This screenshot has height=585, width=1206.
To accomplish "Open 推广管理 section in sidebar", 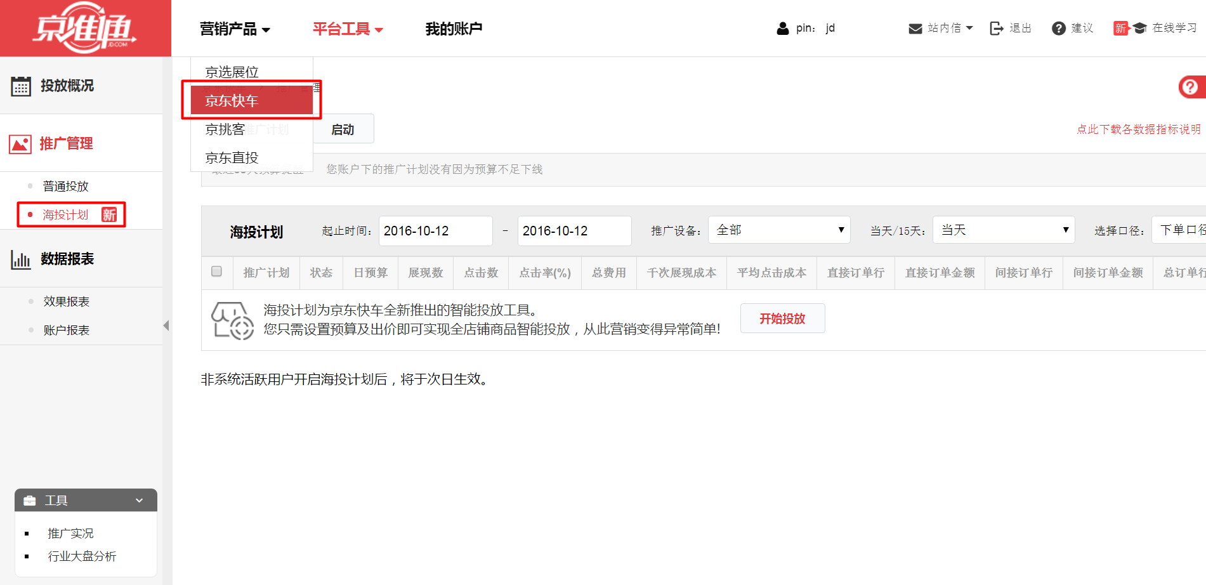I will click(67, 144).
